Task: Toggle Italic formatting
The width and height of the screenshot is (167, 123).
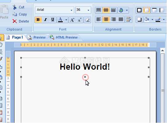Action: tap(46, 20)
